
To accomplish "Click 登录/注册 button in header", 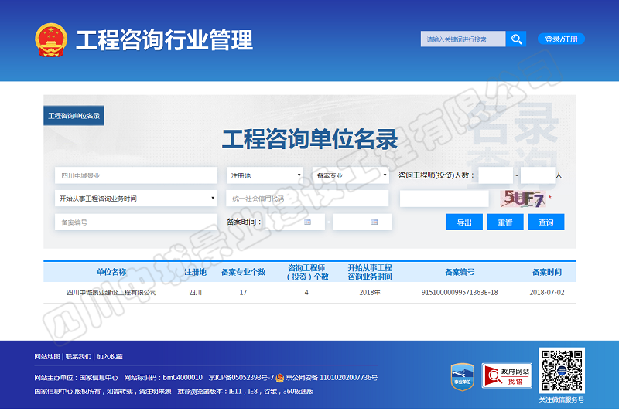I will (561, 39).
